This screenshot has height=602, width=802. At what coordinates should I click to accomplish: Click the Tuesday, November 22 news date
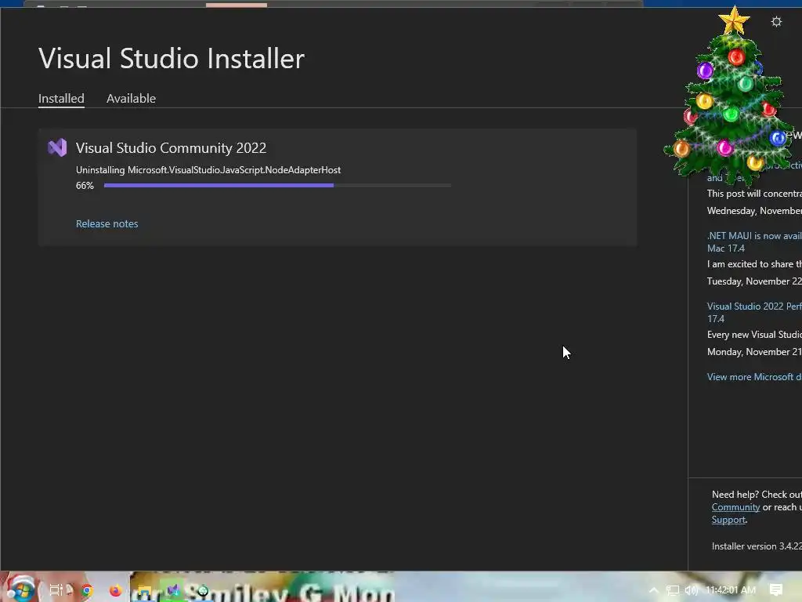click(x=754, y=281)
